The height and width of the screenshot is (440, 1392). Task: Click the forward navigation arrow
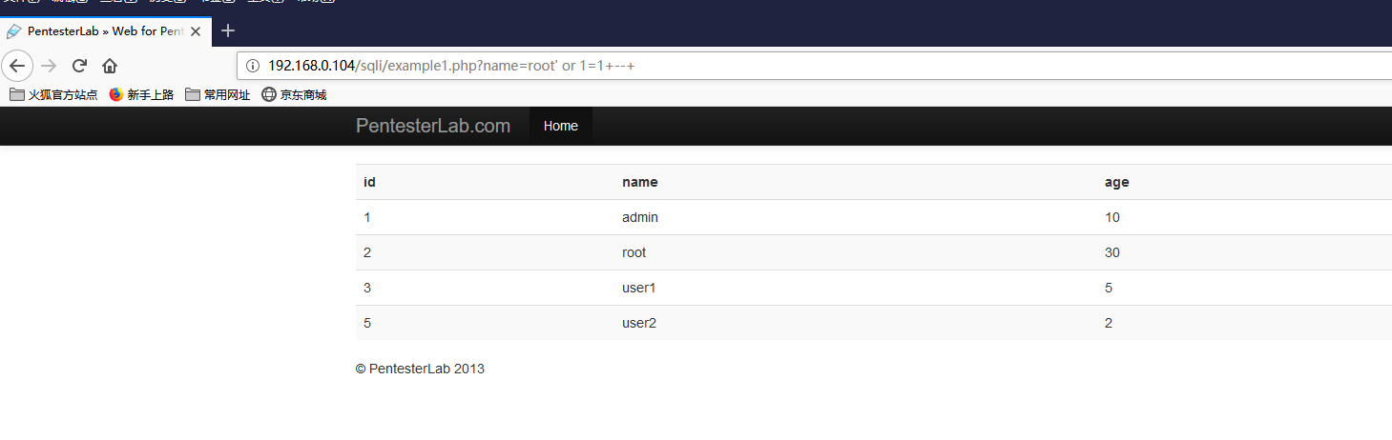click(49, 66)
